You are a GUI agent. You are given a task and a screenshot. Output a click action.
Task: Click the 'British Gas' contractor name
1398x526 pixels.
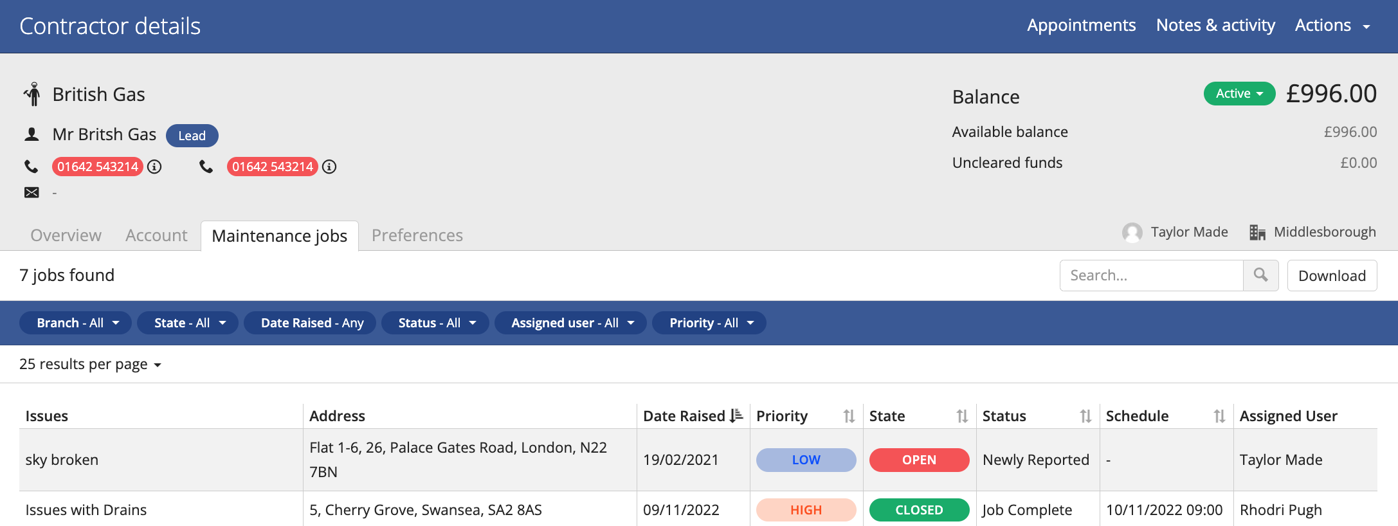(98, 94)
